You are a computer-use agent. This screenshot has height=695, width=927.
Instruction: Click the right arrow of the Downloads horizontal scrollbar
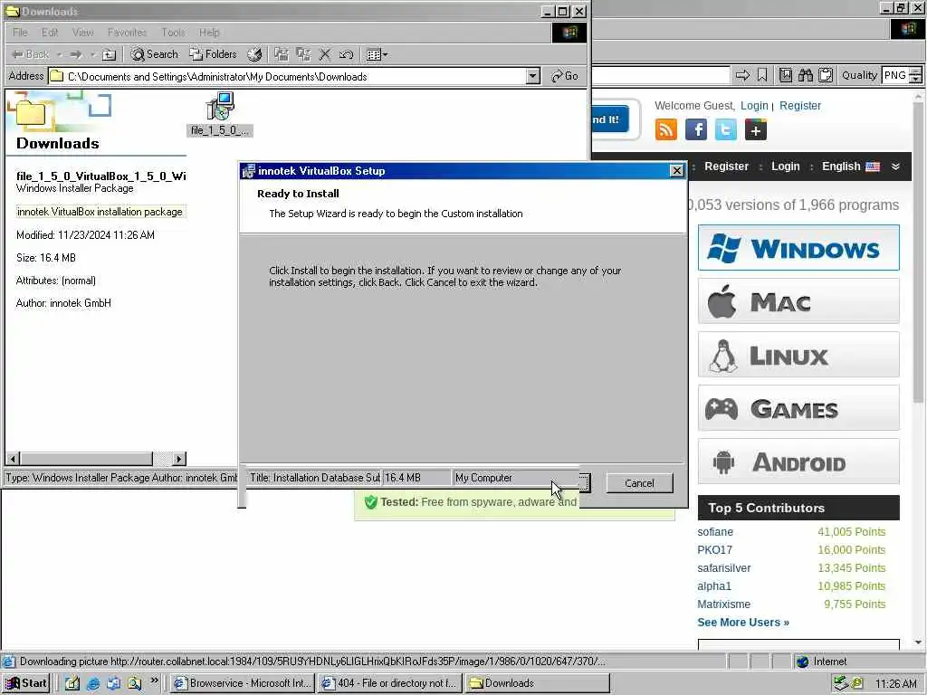(x=179, y=458)
